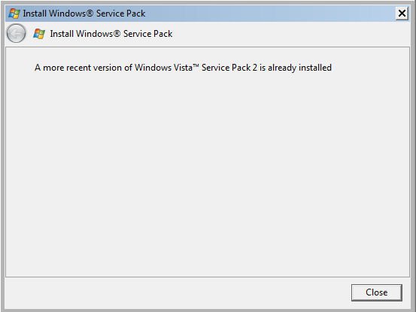The height and width of the screenshot is (312, 416).
Task: Click the "Windows Vista™" words in the message
Action: 166,68
